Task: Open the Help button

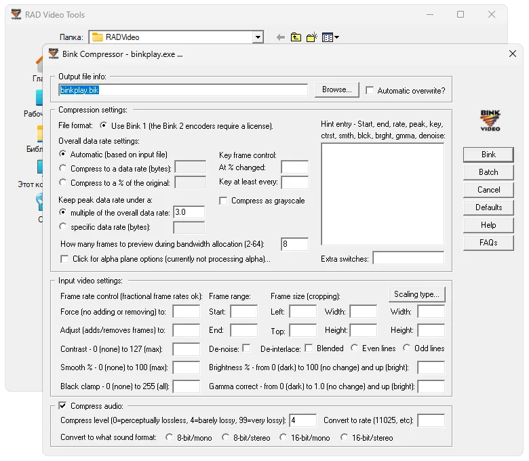Action: [488, 225]
